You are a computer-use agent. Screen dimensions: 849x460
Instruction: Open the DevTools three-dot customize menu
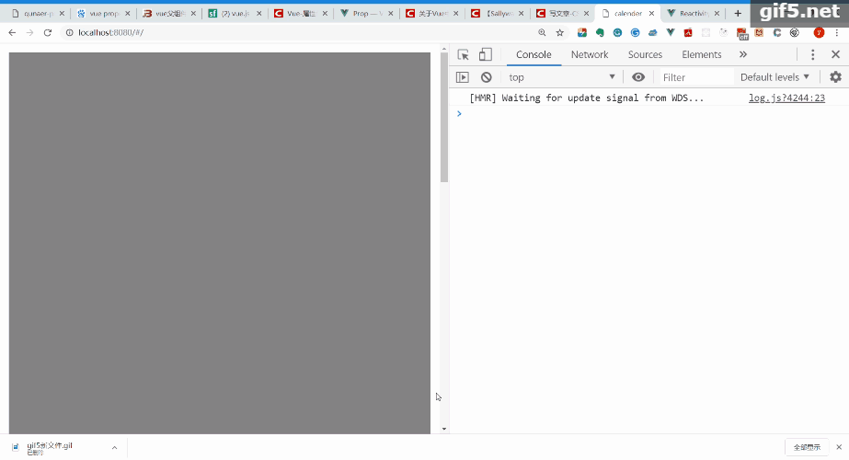click(812, 54)
